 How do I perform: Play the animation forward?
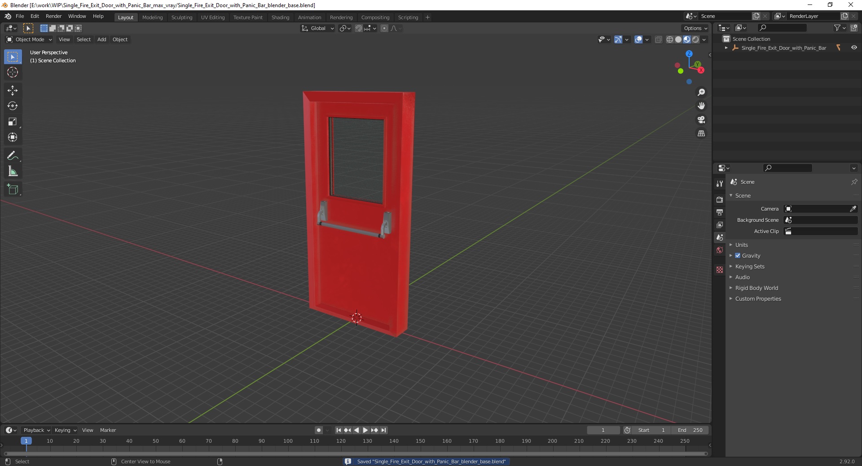tap(365, 430)
